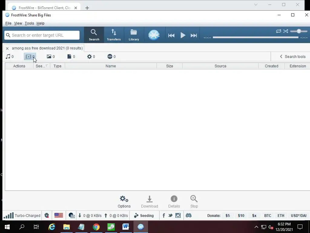Click the VPN shield status icon
The height and width of the screenshot is (233, 310).
(47, 216)
